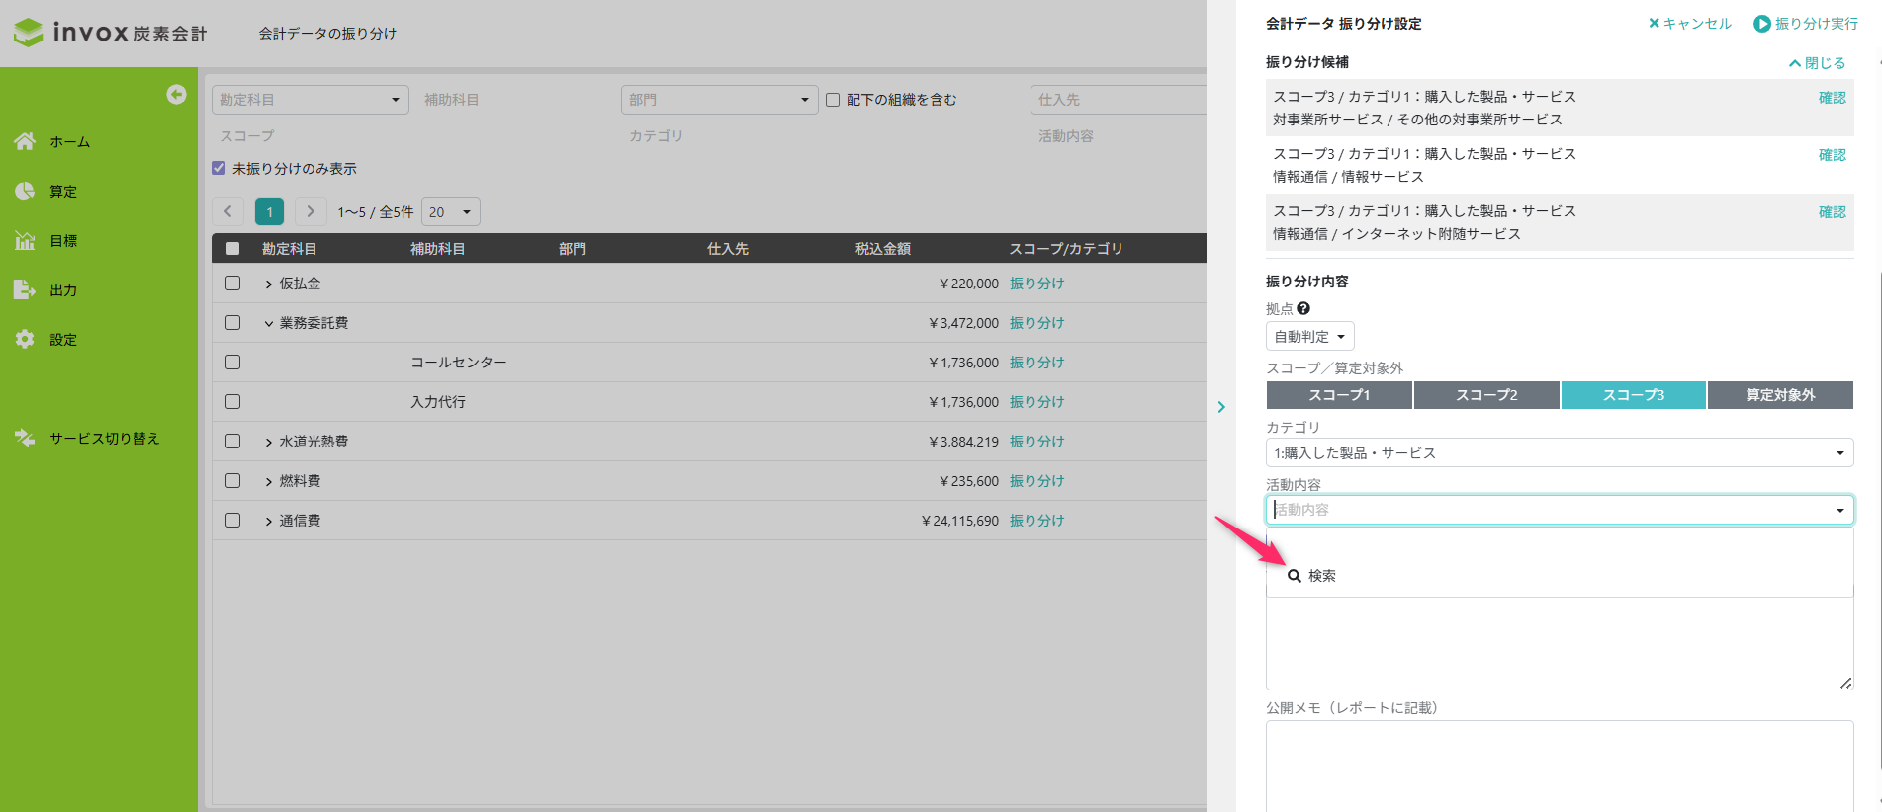This screenshot has height=812, width=1882.
Task: Uncheck 未振り分けのみ表示 checkbox
Action: 219,168
